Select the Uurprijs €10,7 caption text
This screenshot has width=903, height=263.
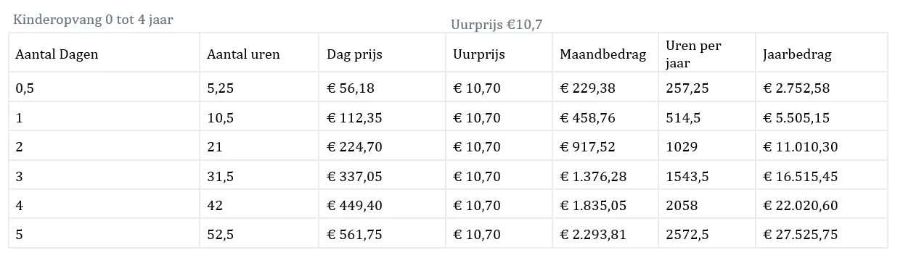[497, 25]
